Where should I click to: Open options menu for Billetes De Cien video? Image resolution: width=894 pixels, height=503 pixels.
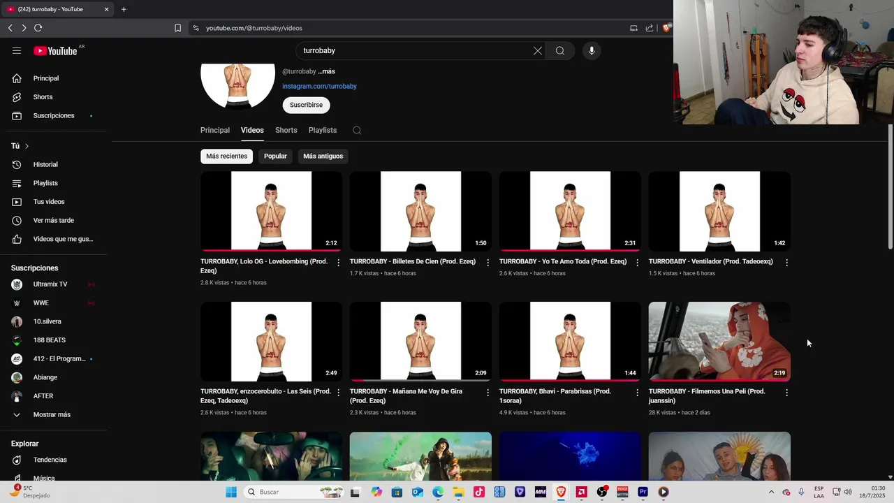pyautogui.click(x=488, y=263)
